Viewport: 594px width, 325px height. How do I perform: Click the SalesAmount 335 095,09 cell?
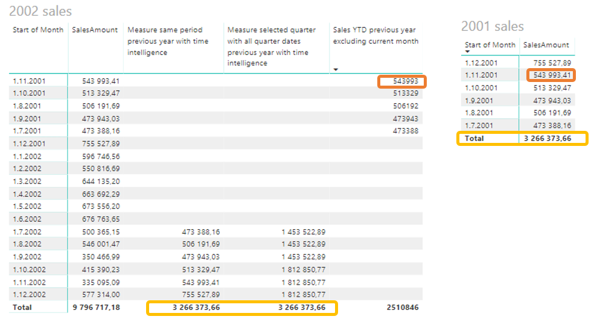(101, 282)
